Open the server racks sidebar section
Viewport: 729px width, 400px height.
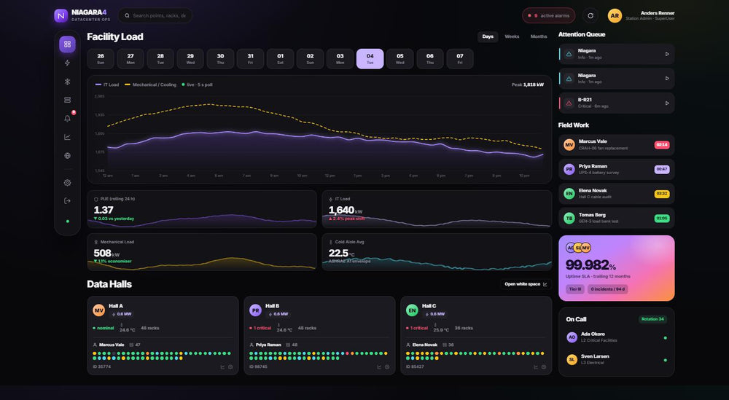(x=67, y=100)
